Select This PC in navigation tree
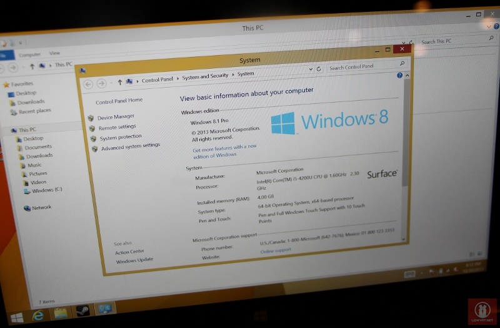This screenshot has width=500, height=328. tap(27, 130)
